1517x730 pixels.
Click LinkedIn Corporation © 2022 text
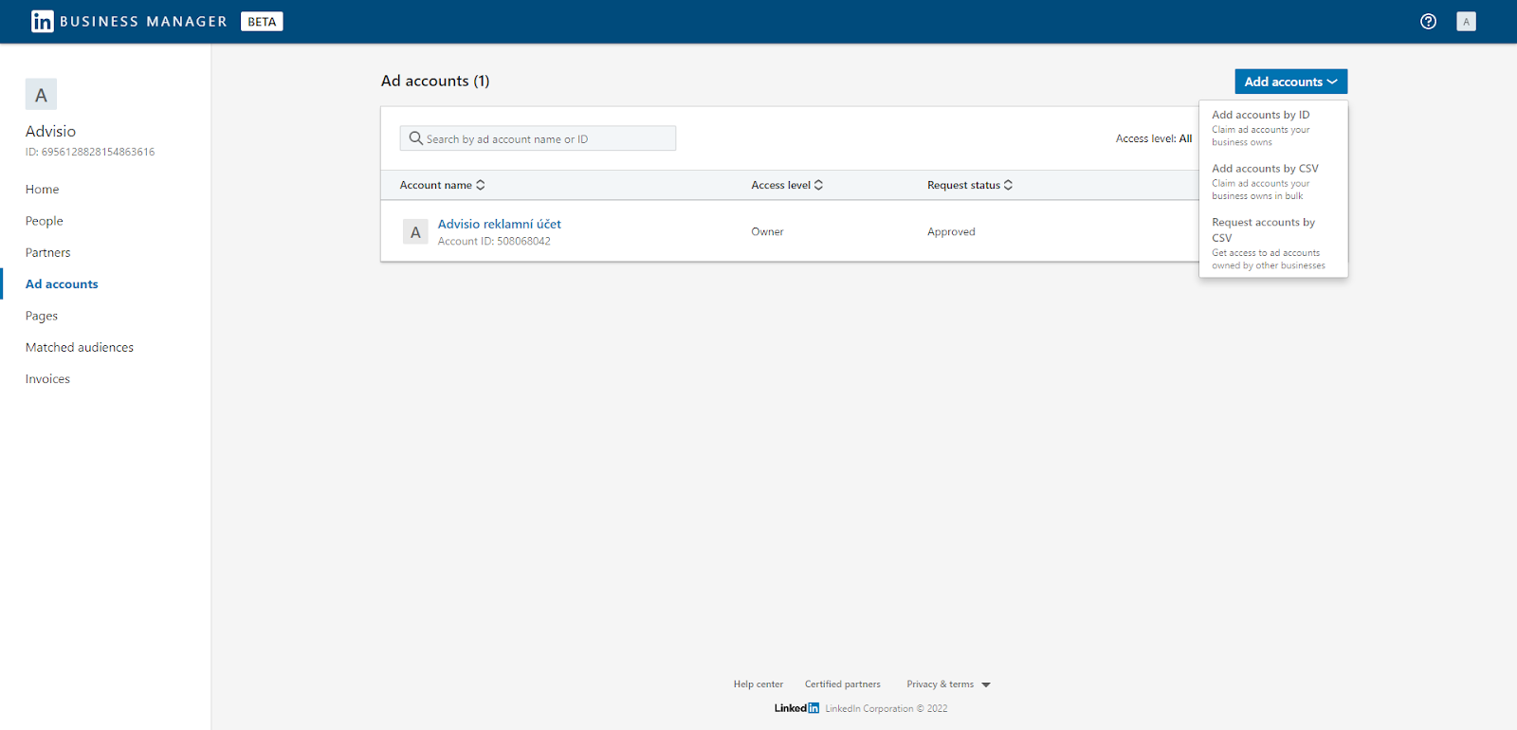tap(886, 708)
